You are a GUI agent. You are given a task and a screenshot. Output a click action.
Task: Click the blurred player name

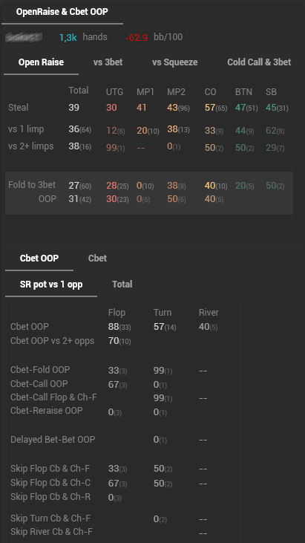(24, 37)
